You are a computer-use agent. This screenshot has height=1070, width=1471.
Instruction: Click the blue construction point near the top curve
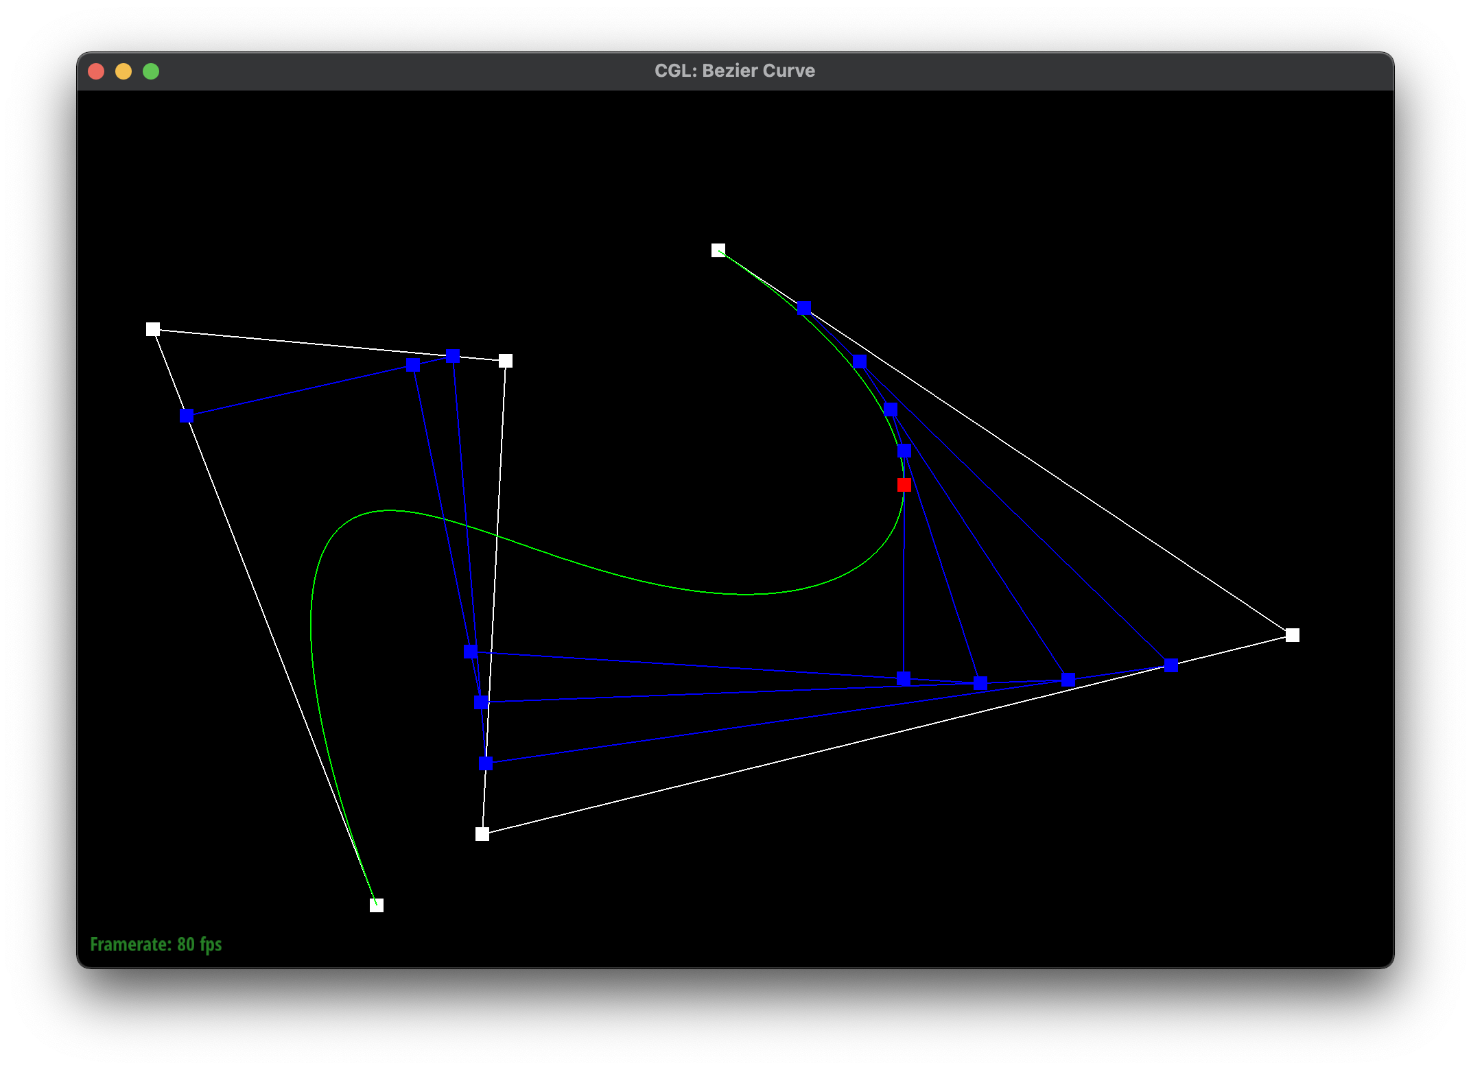pyautogui.click(x=803, y=309)
